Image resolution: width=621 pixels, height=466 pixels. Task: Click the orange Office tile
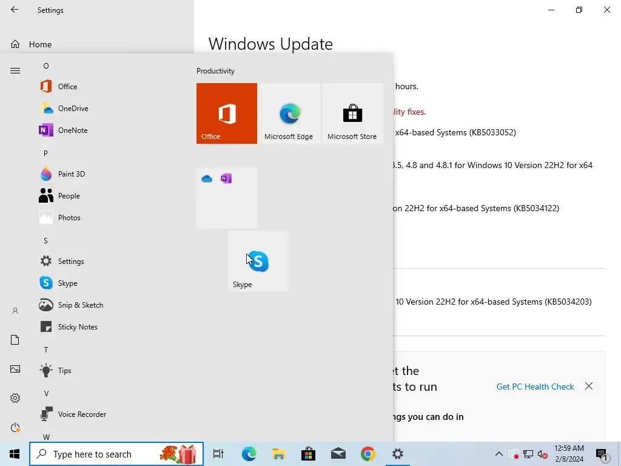227,113
